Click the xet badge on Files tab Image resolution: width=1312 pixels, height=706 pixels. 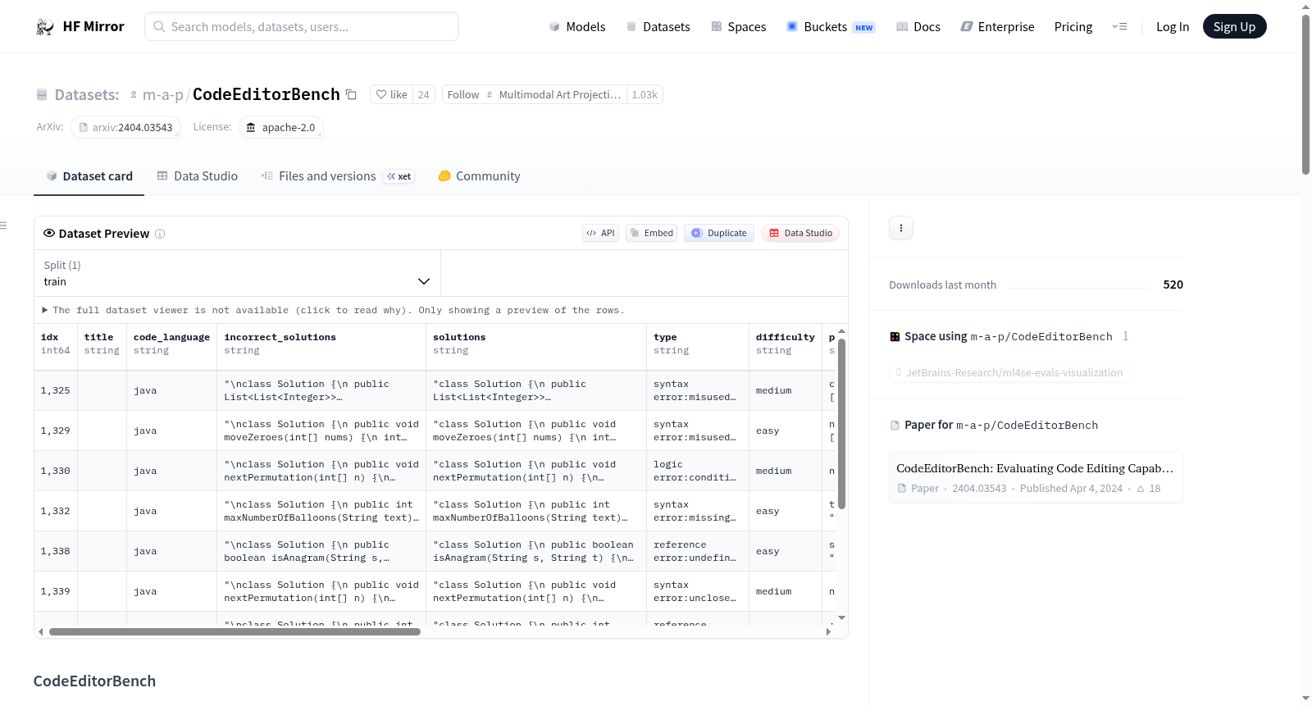[399, 176]
